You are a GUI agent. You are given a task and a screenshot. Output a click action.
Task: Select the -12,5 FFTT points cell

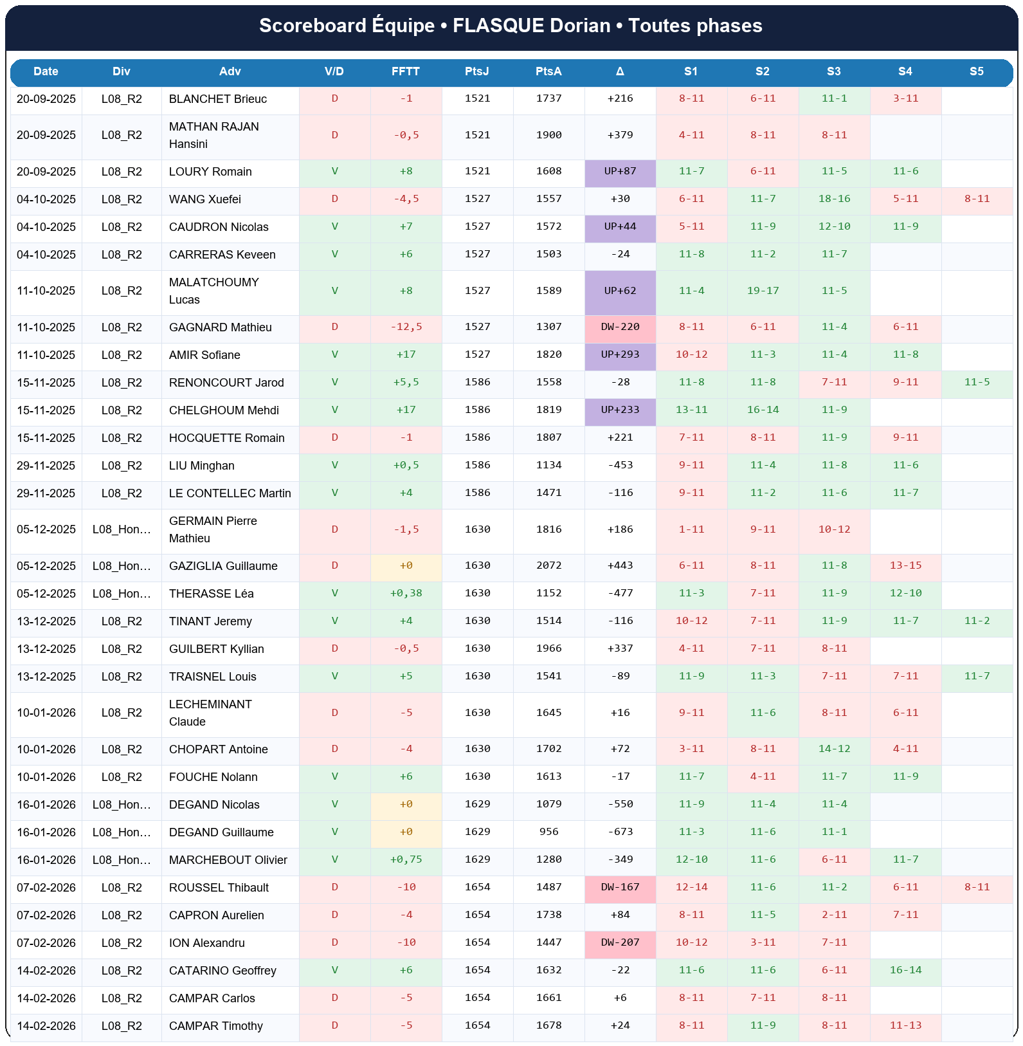tap(406, 327)
